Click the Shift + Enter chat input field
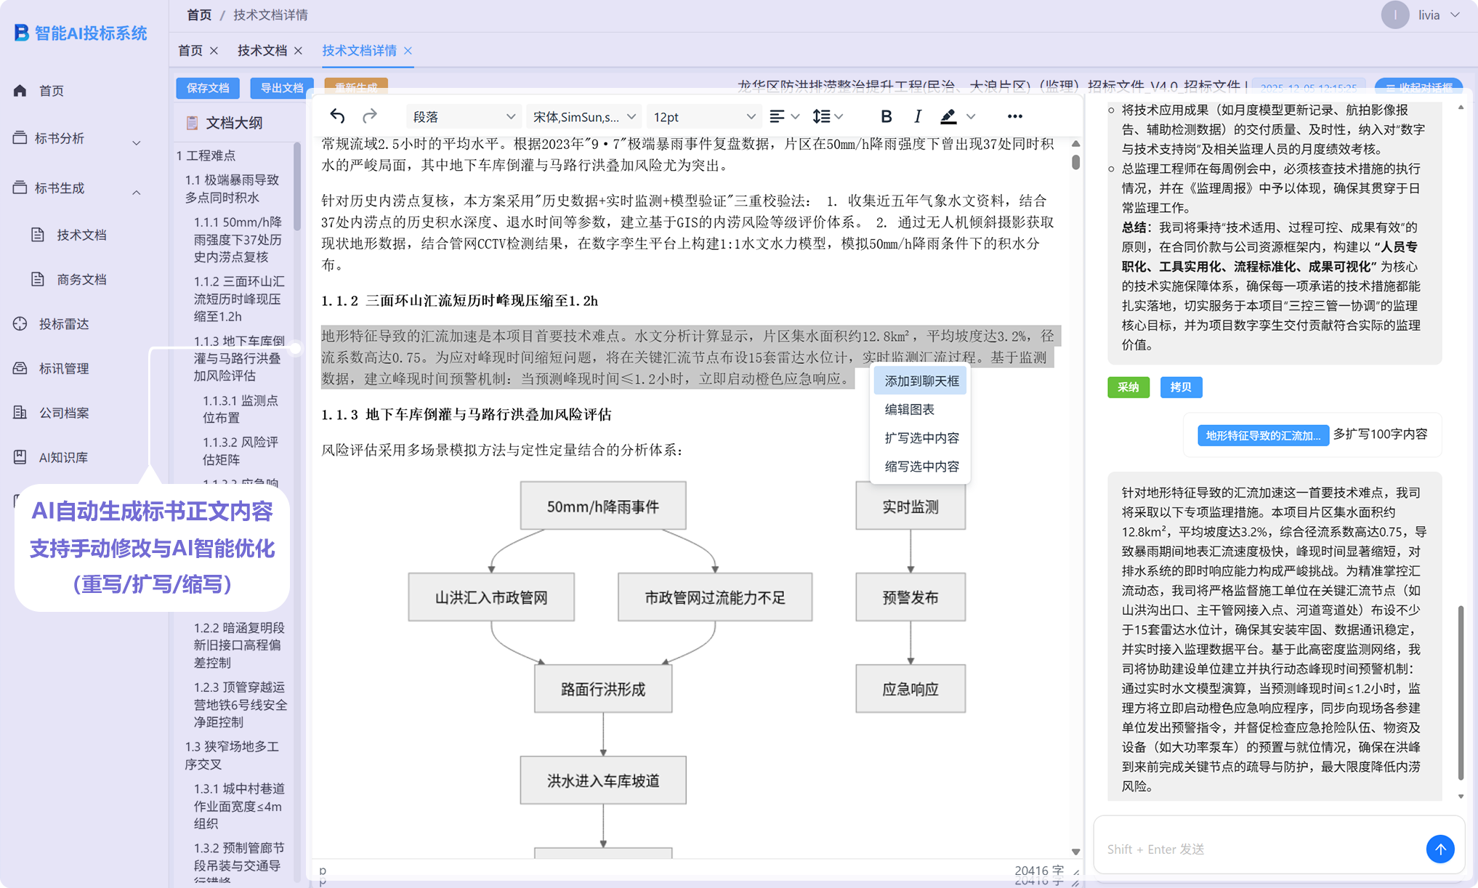This screenshot has width=1478, height=888. tap(1257, 849)
